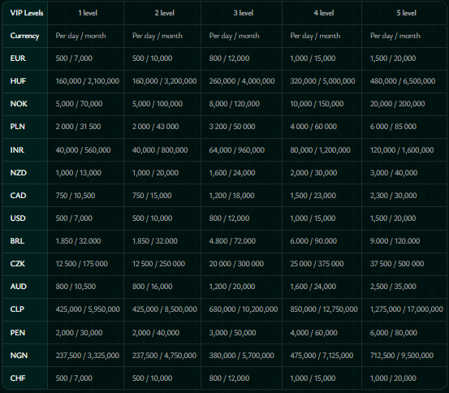Click the Currency row label
The width and height of the screenshot is (449, 393).
click(24, 36)
